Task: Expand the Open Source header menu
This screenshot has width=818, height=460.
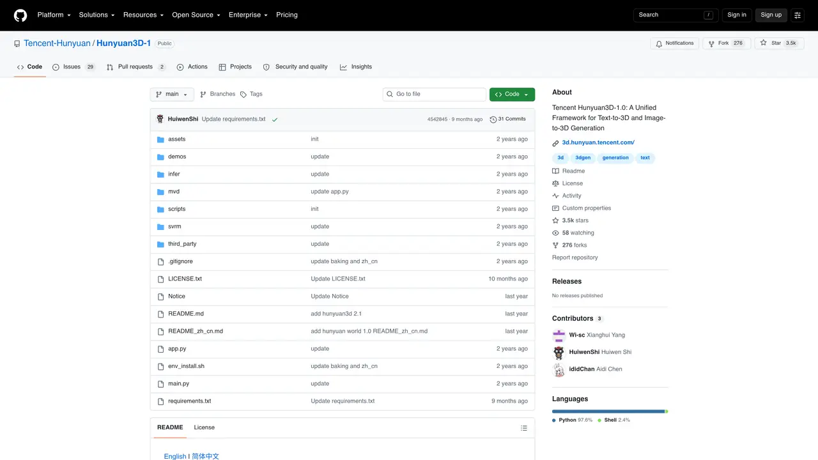Action: tap(196, 15)
